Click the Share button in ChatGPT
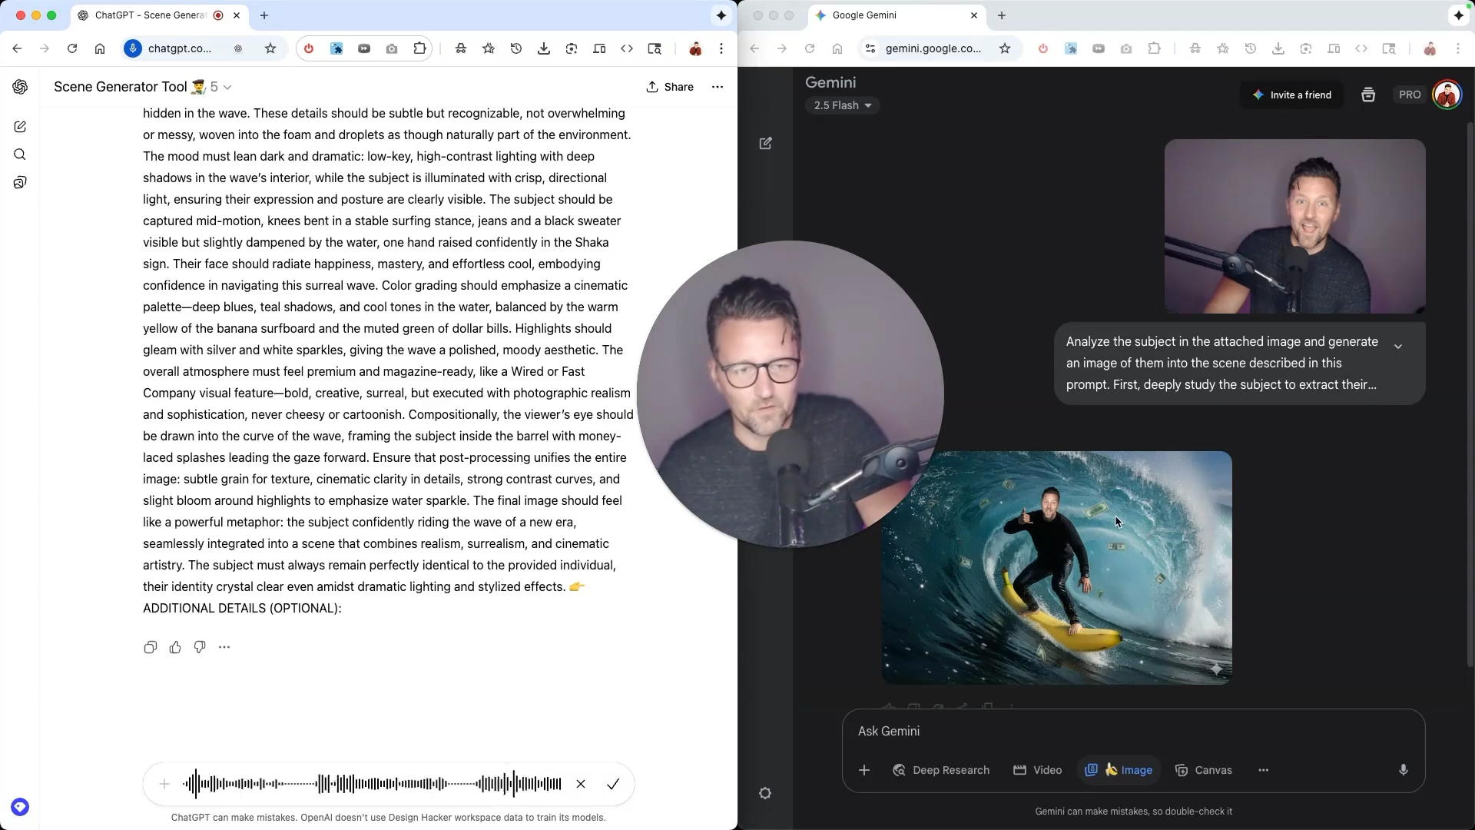This screenshot has height=830, width=1475. [x=670, y=87]
